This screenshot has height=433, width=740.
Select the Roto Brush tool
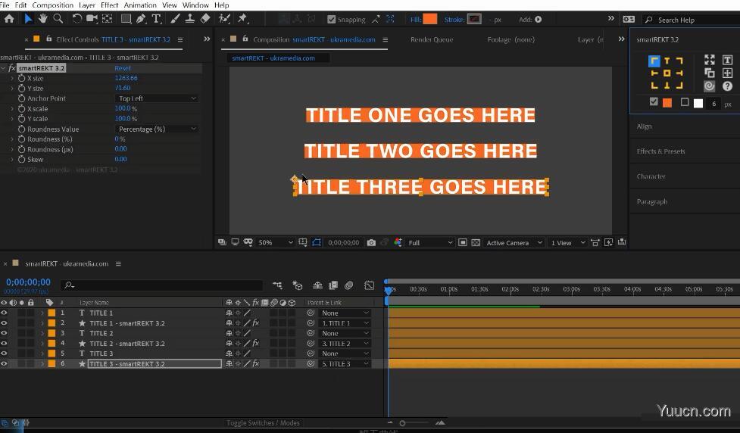[x=225, y=19]
